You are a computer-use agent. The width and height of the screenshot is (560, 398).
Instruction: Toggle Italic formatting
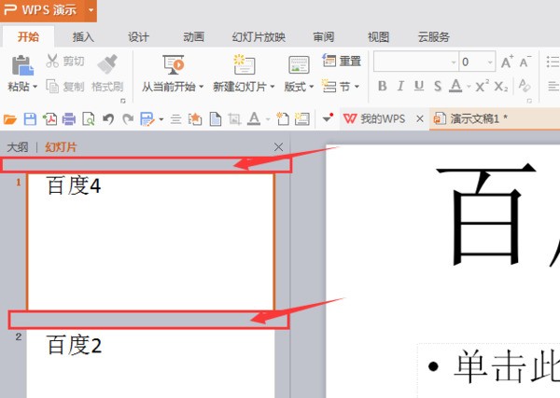(x=400, y=86)
